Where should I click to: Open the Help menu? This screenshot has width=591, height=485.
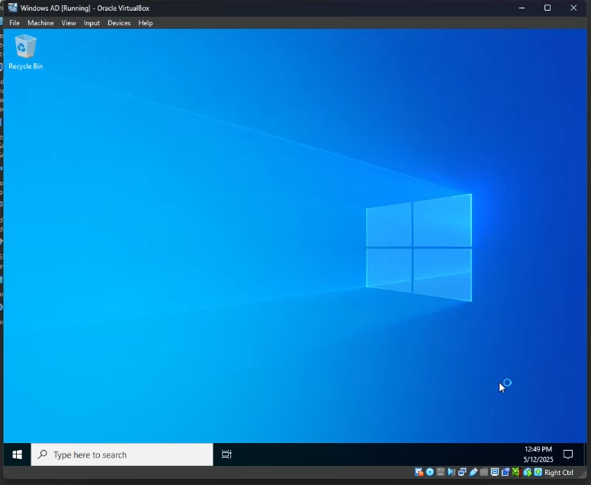click(146, 23)
